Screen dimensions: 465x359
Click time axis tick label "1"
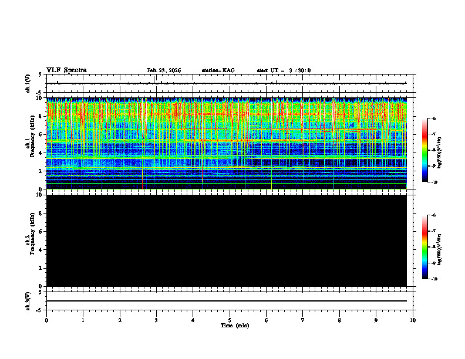click(x=83, y=320)
